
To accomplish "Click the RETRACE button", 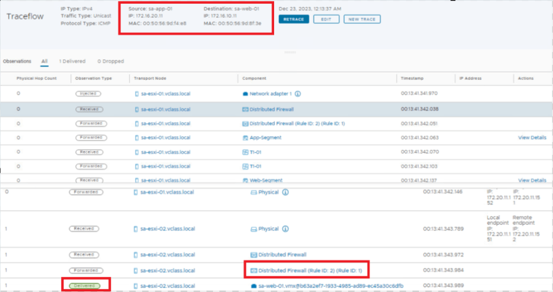I will (x=294, y=19).
